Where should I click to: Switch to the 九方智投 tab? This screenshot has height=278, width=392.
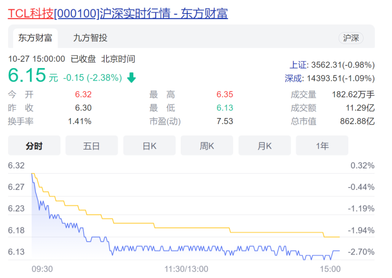90,38
